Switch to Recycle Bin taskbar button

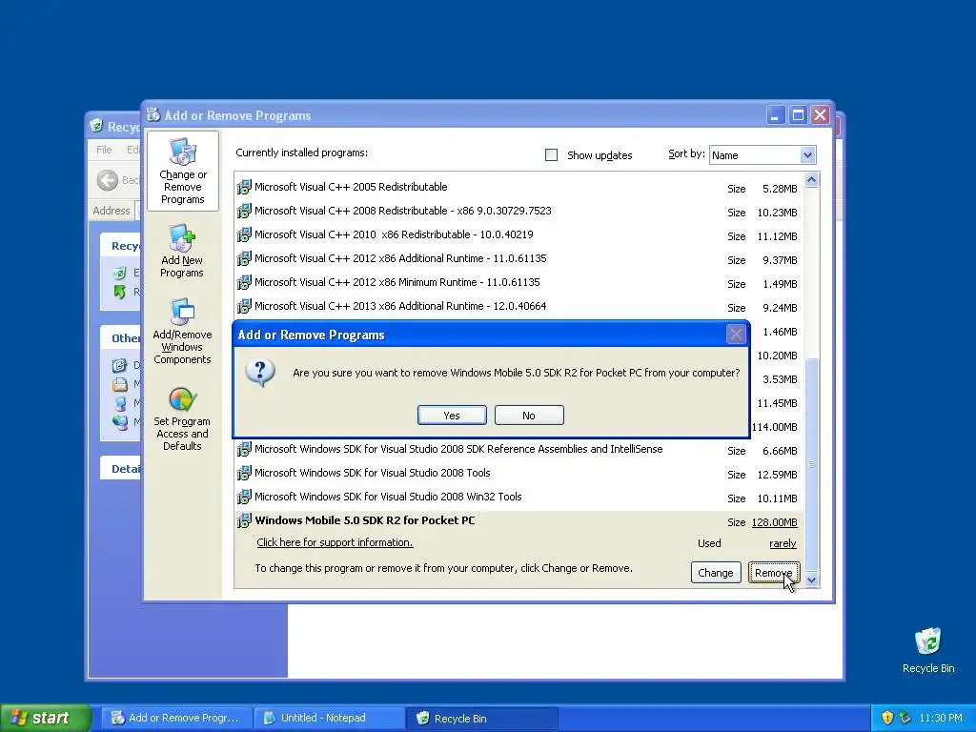click(482, 718)
